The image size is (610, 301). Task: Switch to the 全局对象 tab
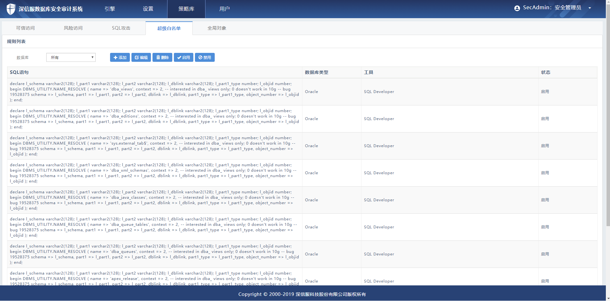coord(217,28)
